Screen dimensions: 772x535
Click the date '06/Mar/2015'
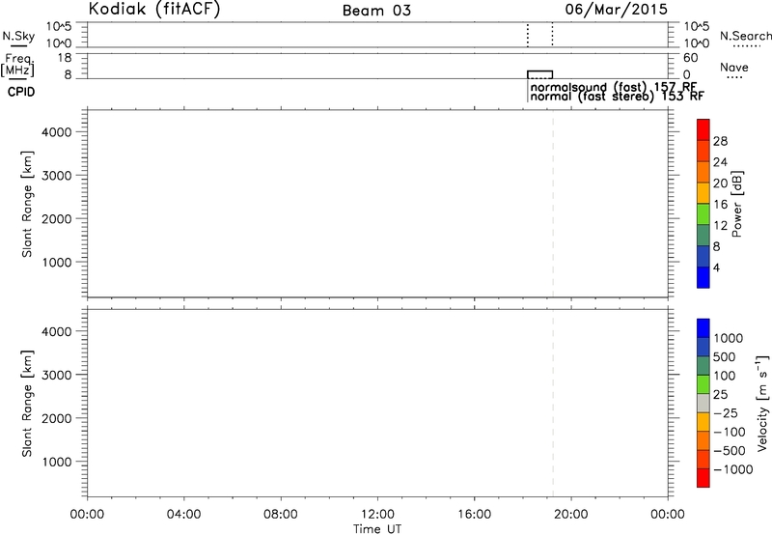point(616,10)
